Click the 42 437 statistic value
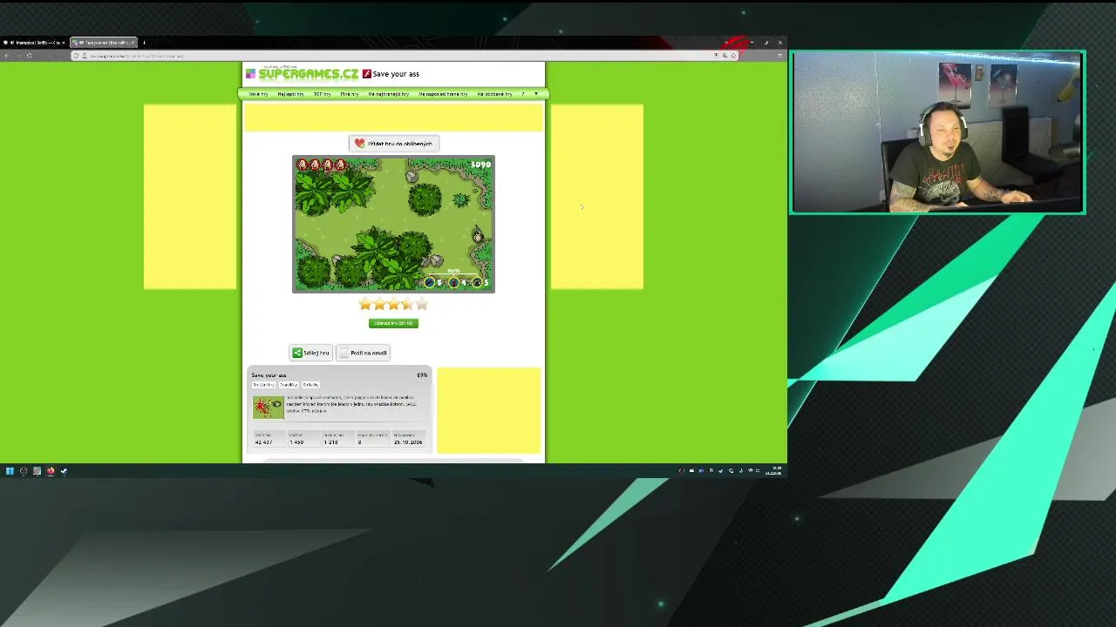1116x627 pixels. 263,442
